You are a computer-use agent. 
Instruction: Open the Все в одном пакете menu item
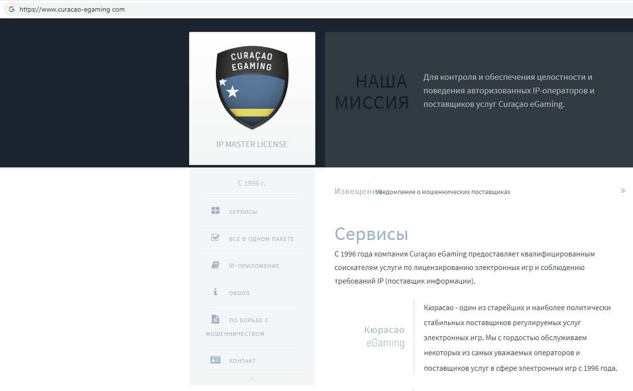click(252, 239)
